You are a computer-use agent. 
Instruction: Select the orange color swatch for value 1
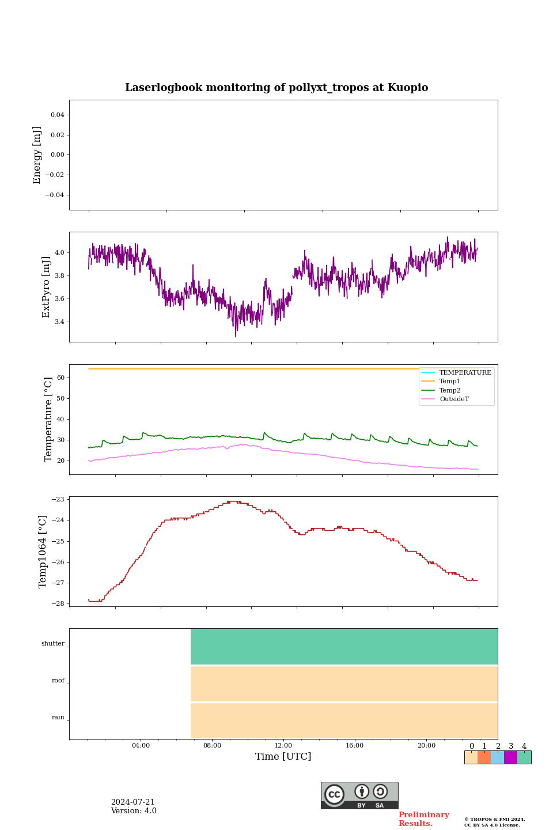(x=484, y=757)
